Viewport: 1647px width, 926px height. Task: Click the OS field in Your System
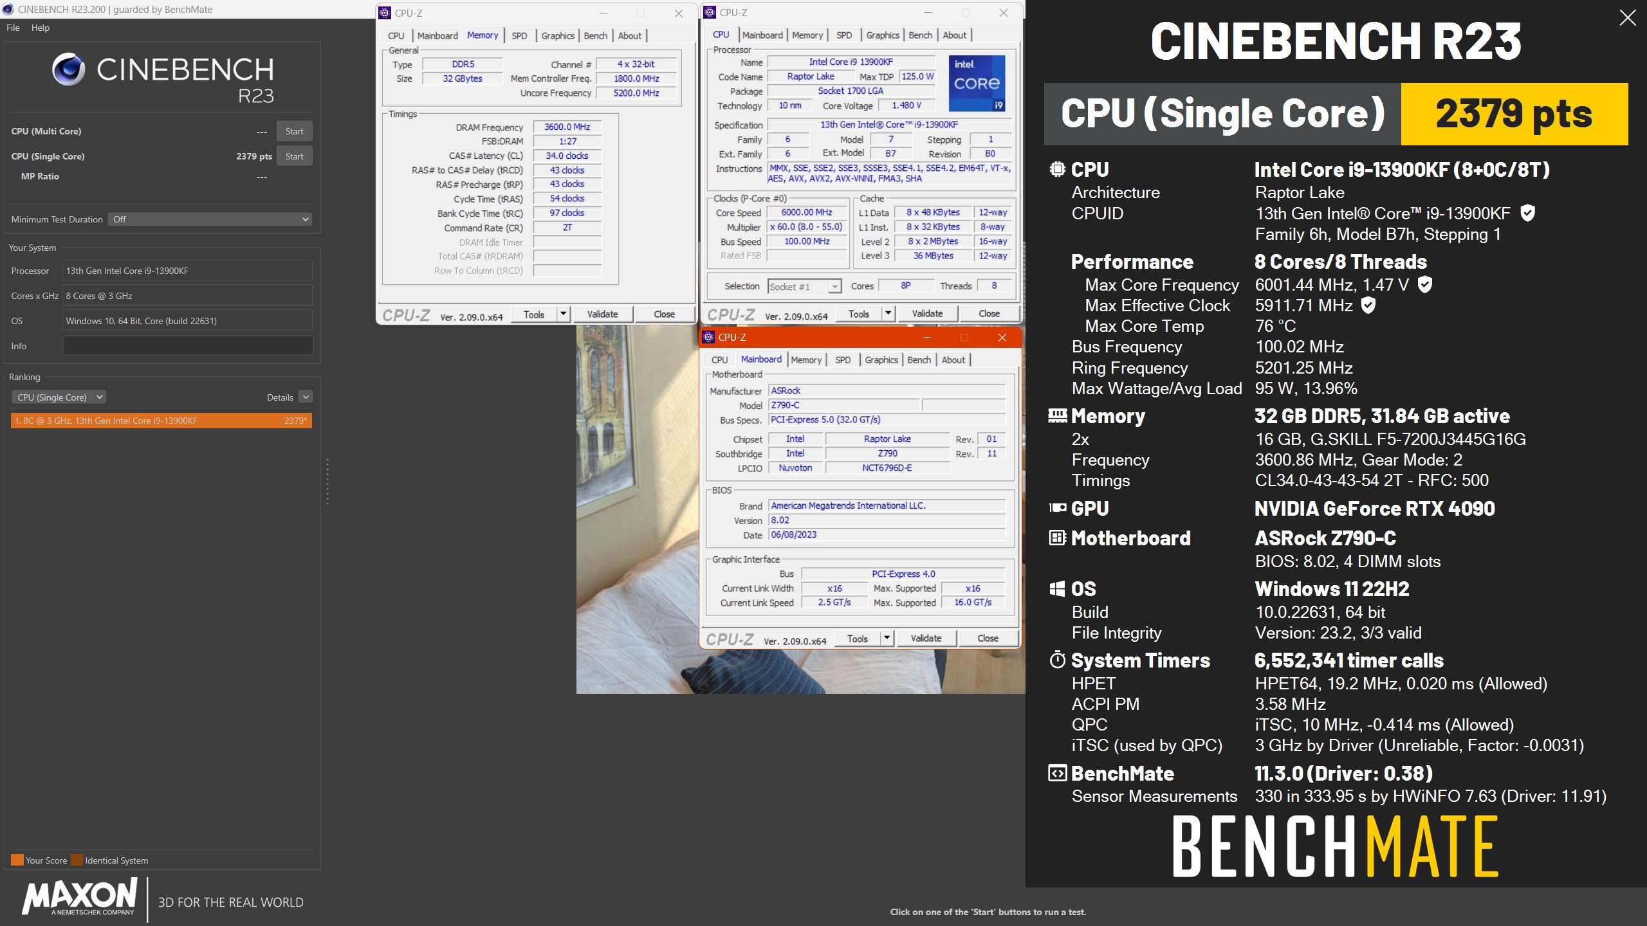pos(188,321)
